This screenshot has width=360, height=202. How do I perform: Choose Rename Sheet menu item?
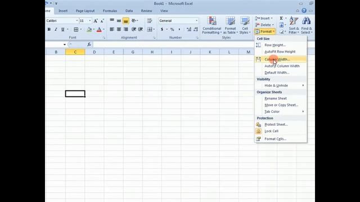(281, 99)
